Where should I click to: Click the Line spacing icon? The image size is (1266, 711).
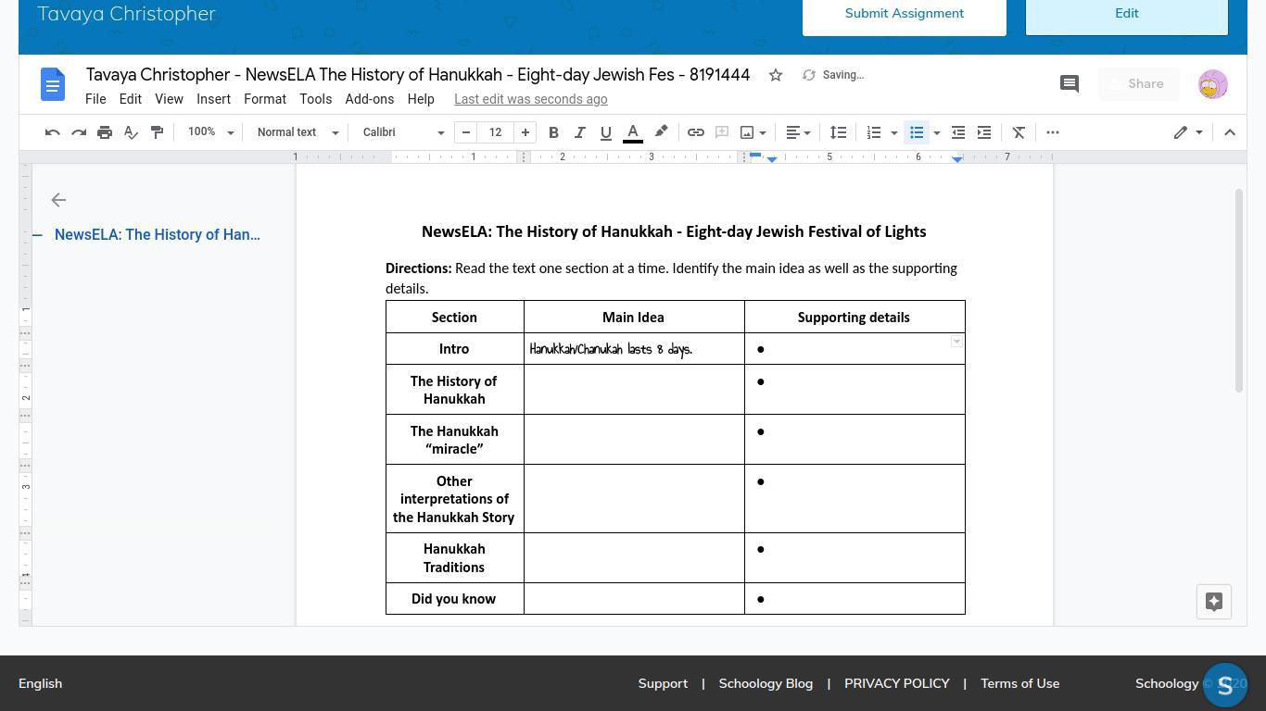coord(838,132)
